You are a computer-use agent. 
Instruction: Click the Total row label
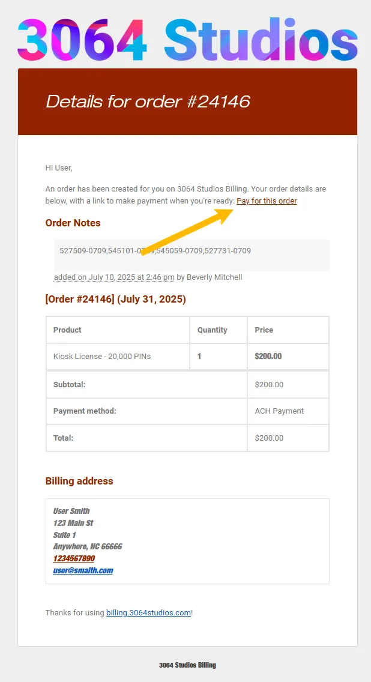tap(63, 438)
